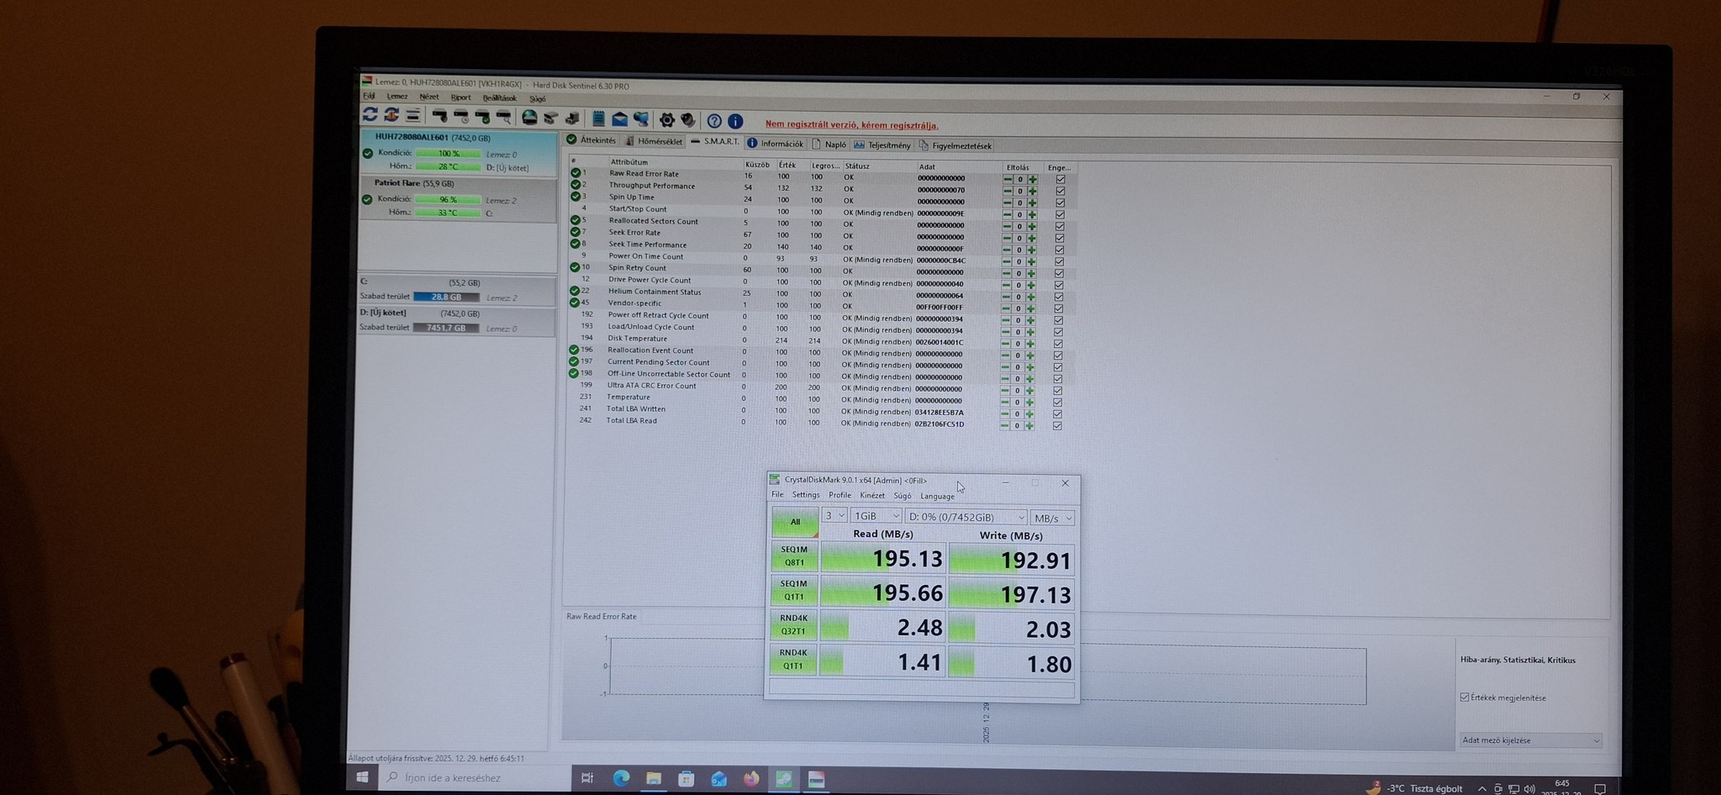Image resolution: width=1721 pixels, height=795 pixels.
Task: Click the RND4K Q1T1 test button
Action: pyautogui.click(x=792, y=660)
